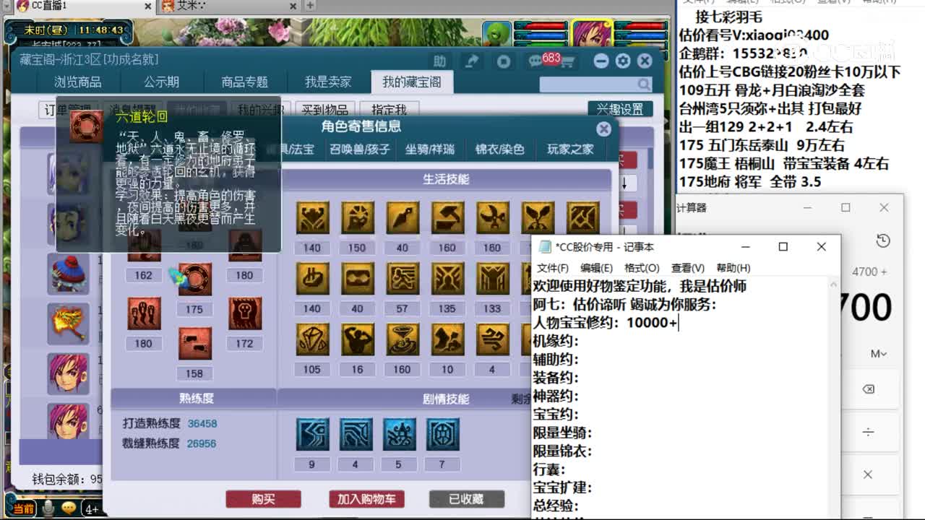Open the M memory dropdown in Calculator

point(877,353)
